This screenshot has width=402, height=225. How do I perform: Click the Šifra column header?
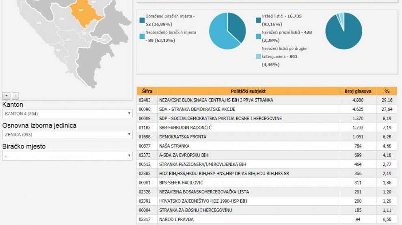point(147,91)
